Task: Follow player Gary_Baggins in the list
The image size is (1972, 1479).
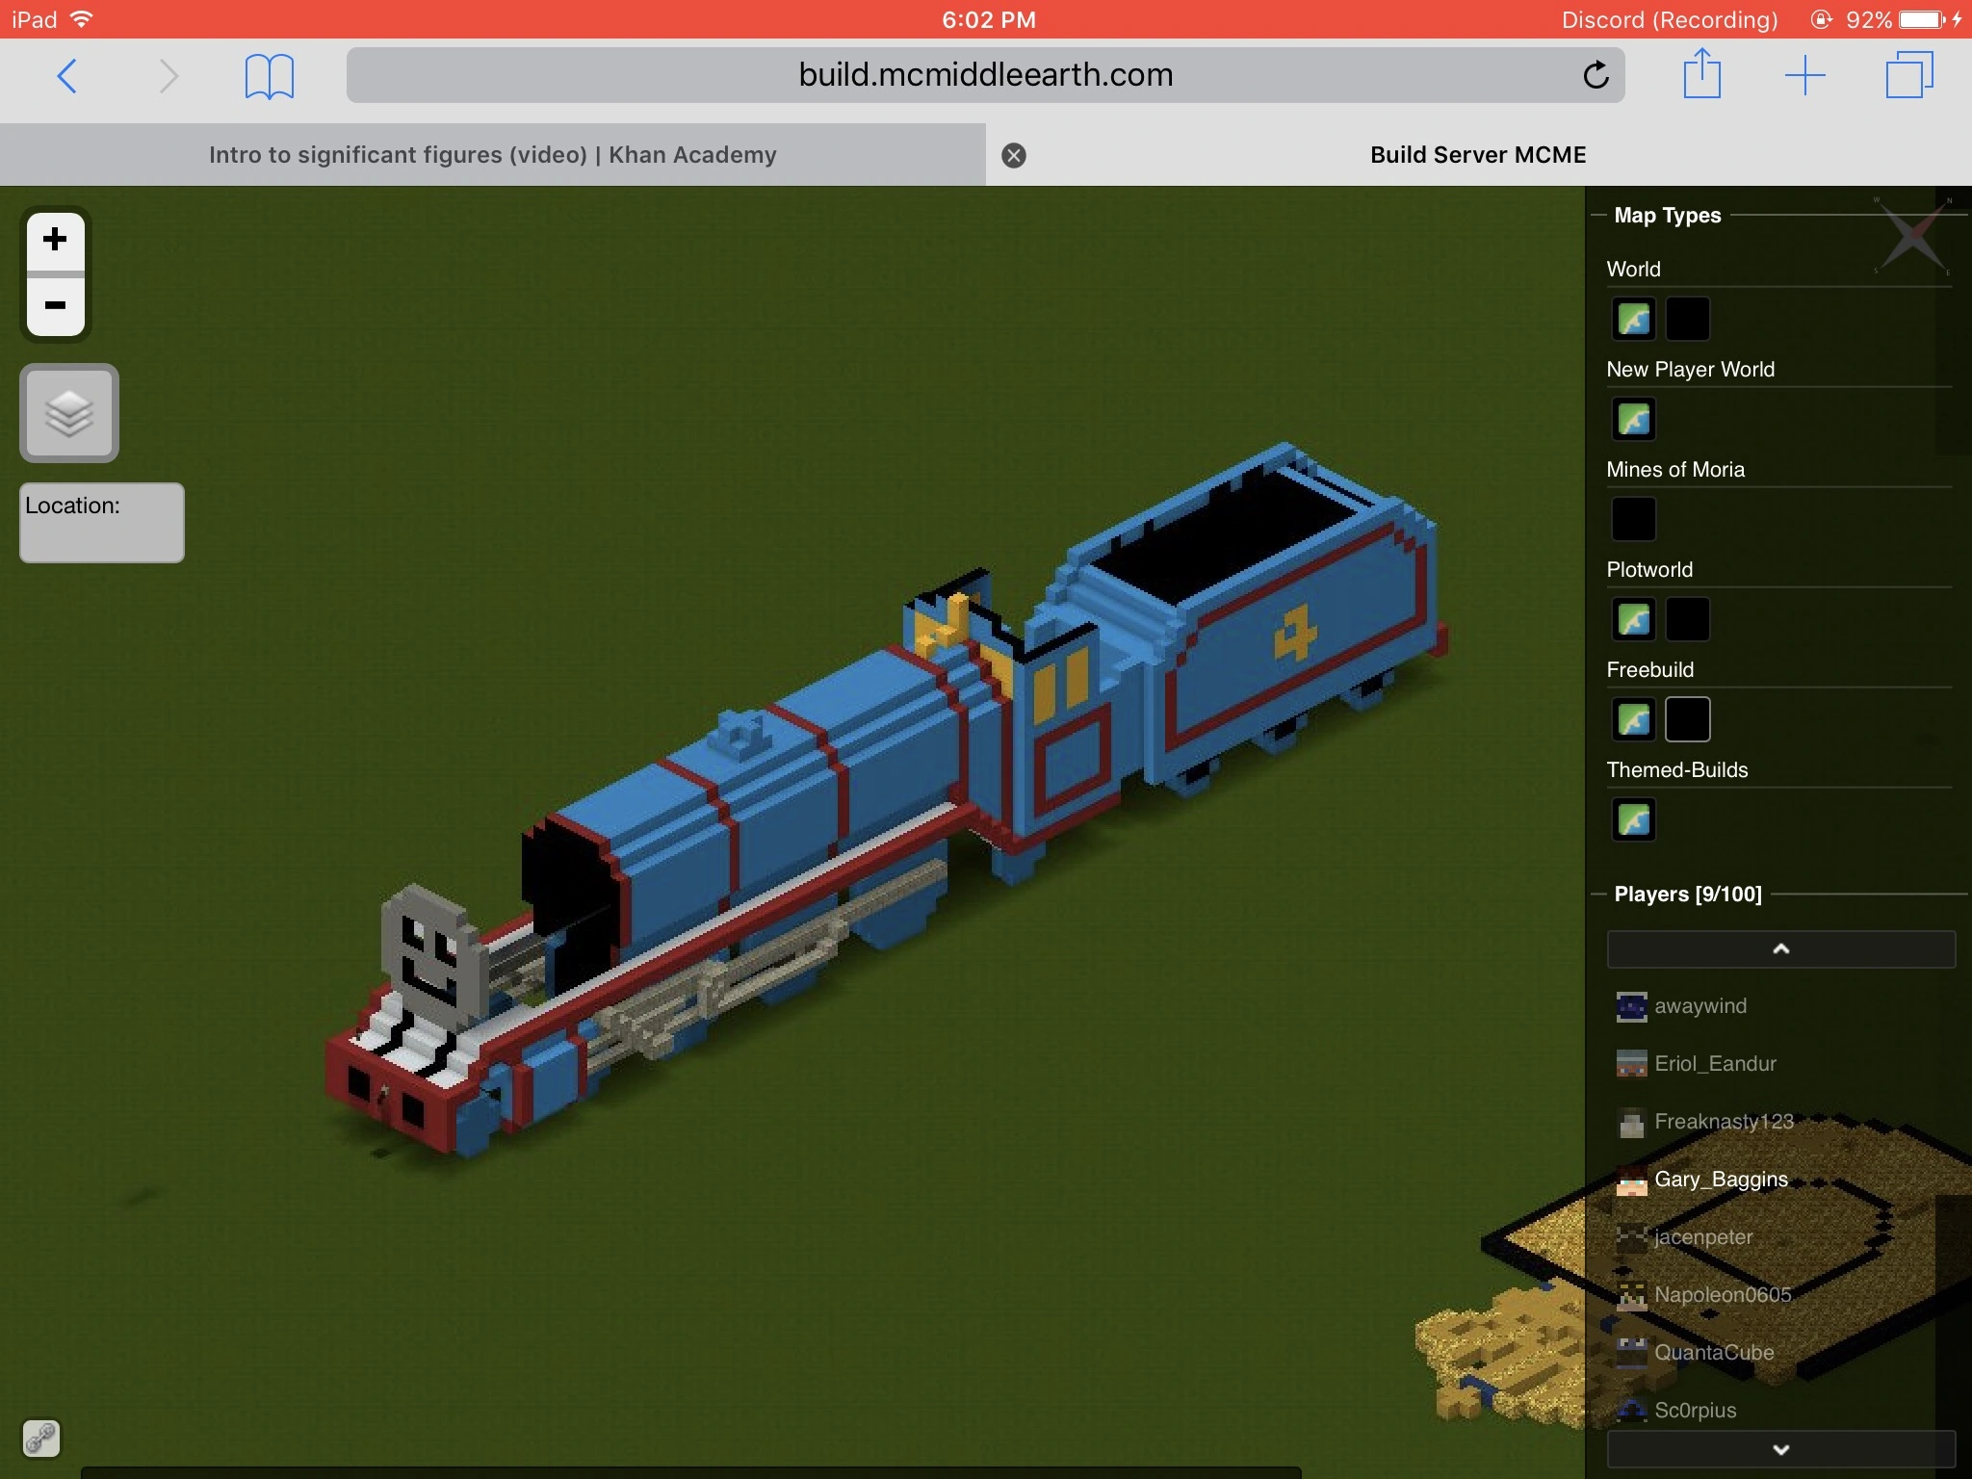Action: click(x=1720, y=1180)
